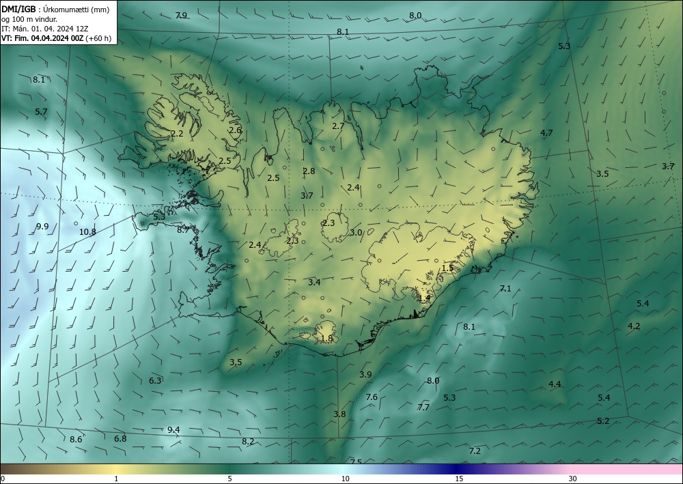Click the 7.6 map value
Screen dimensions: 683x484
click(372, 397)
